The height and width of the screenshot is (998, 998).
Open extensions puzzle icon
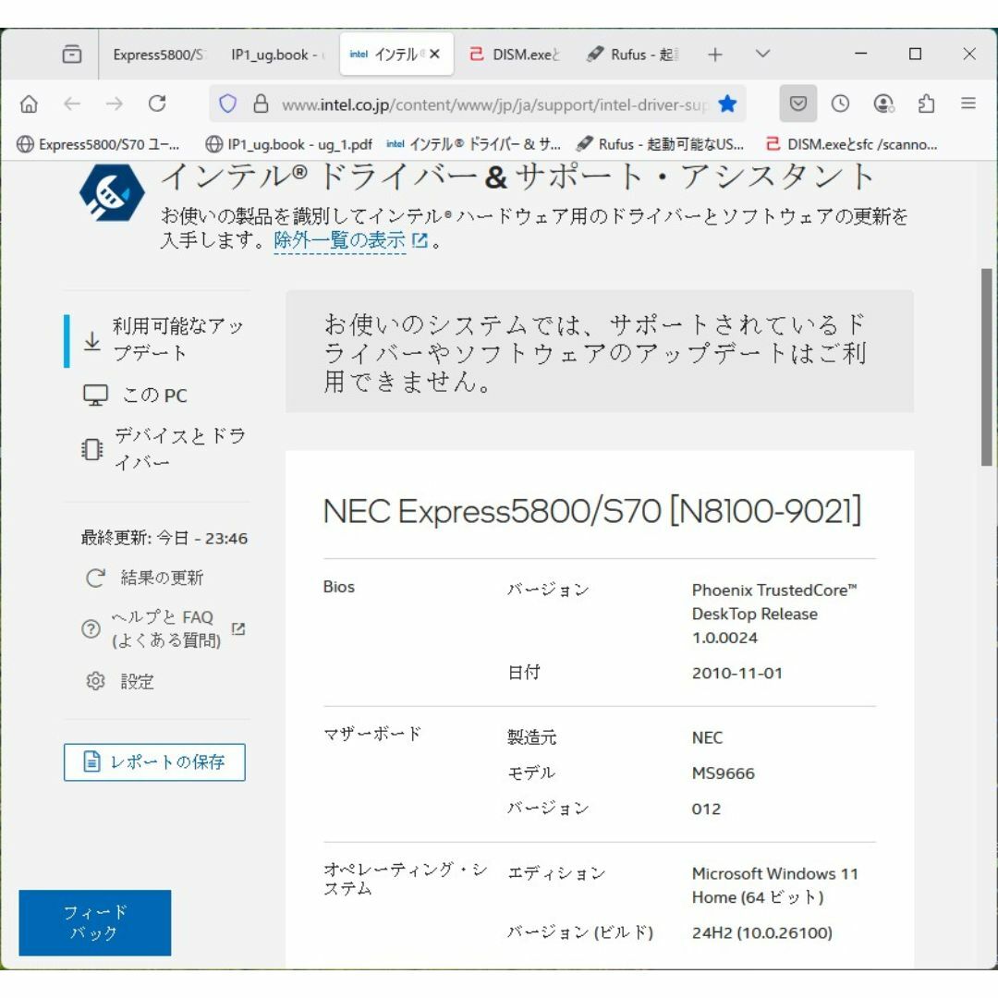coord(926,103)
